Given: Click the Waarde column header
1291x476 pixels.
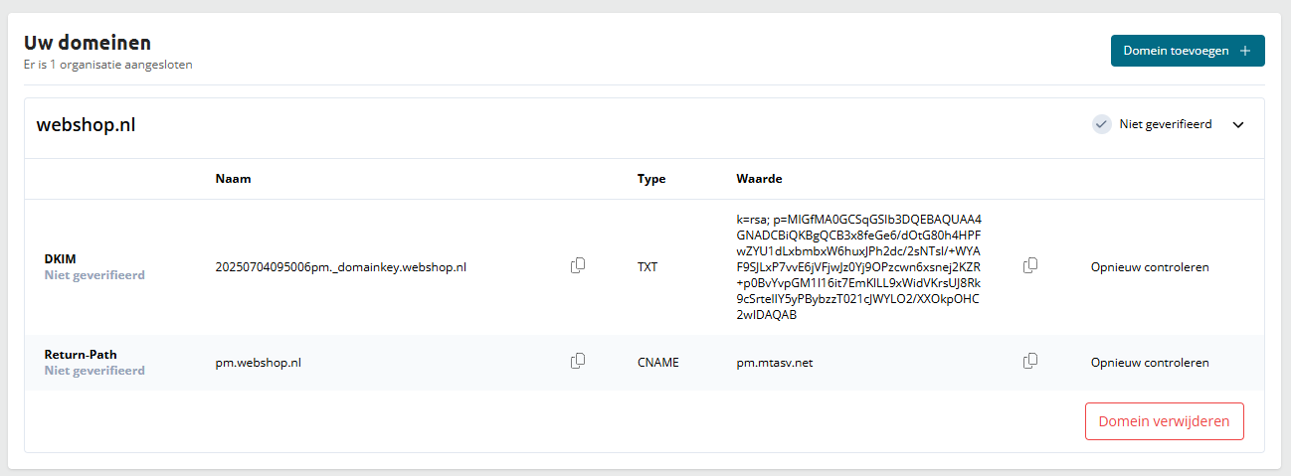Looking at the screenshot, I should pyautogui.click(x=759, y=179).
